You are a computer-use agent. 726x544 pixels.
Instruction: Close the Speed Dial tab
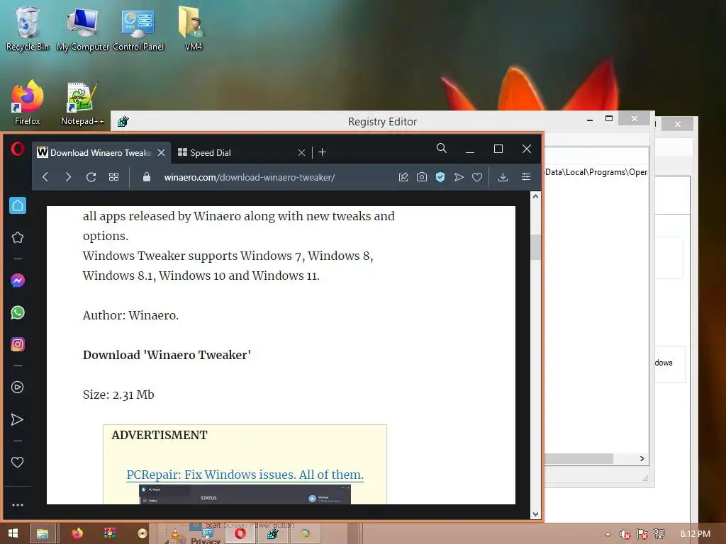pyautogui.click(x=301, y=153)
